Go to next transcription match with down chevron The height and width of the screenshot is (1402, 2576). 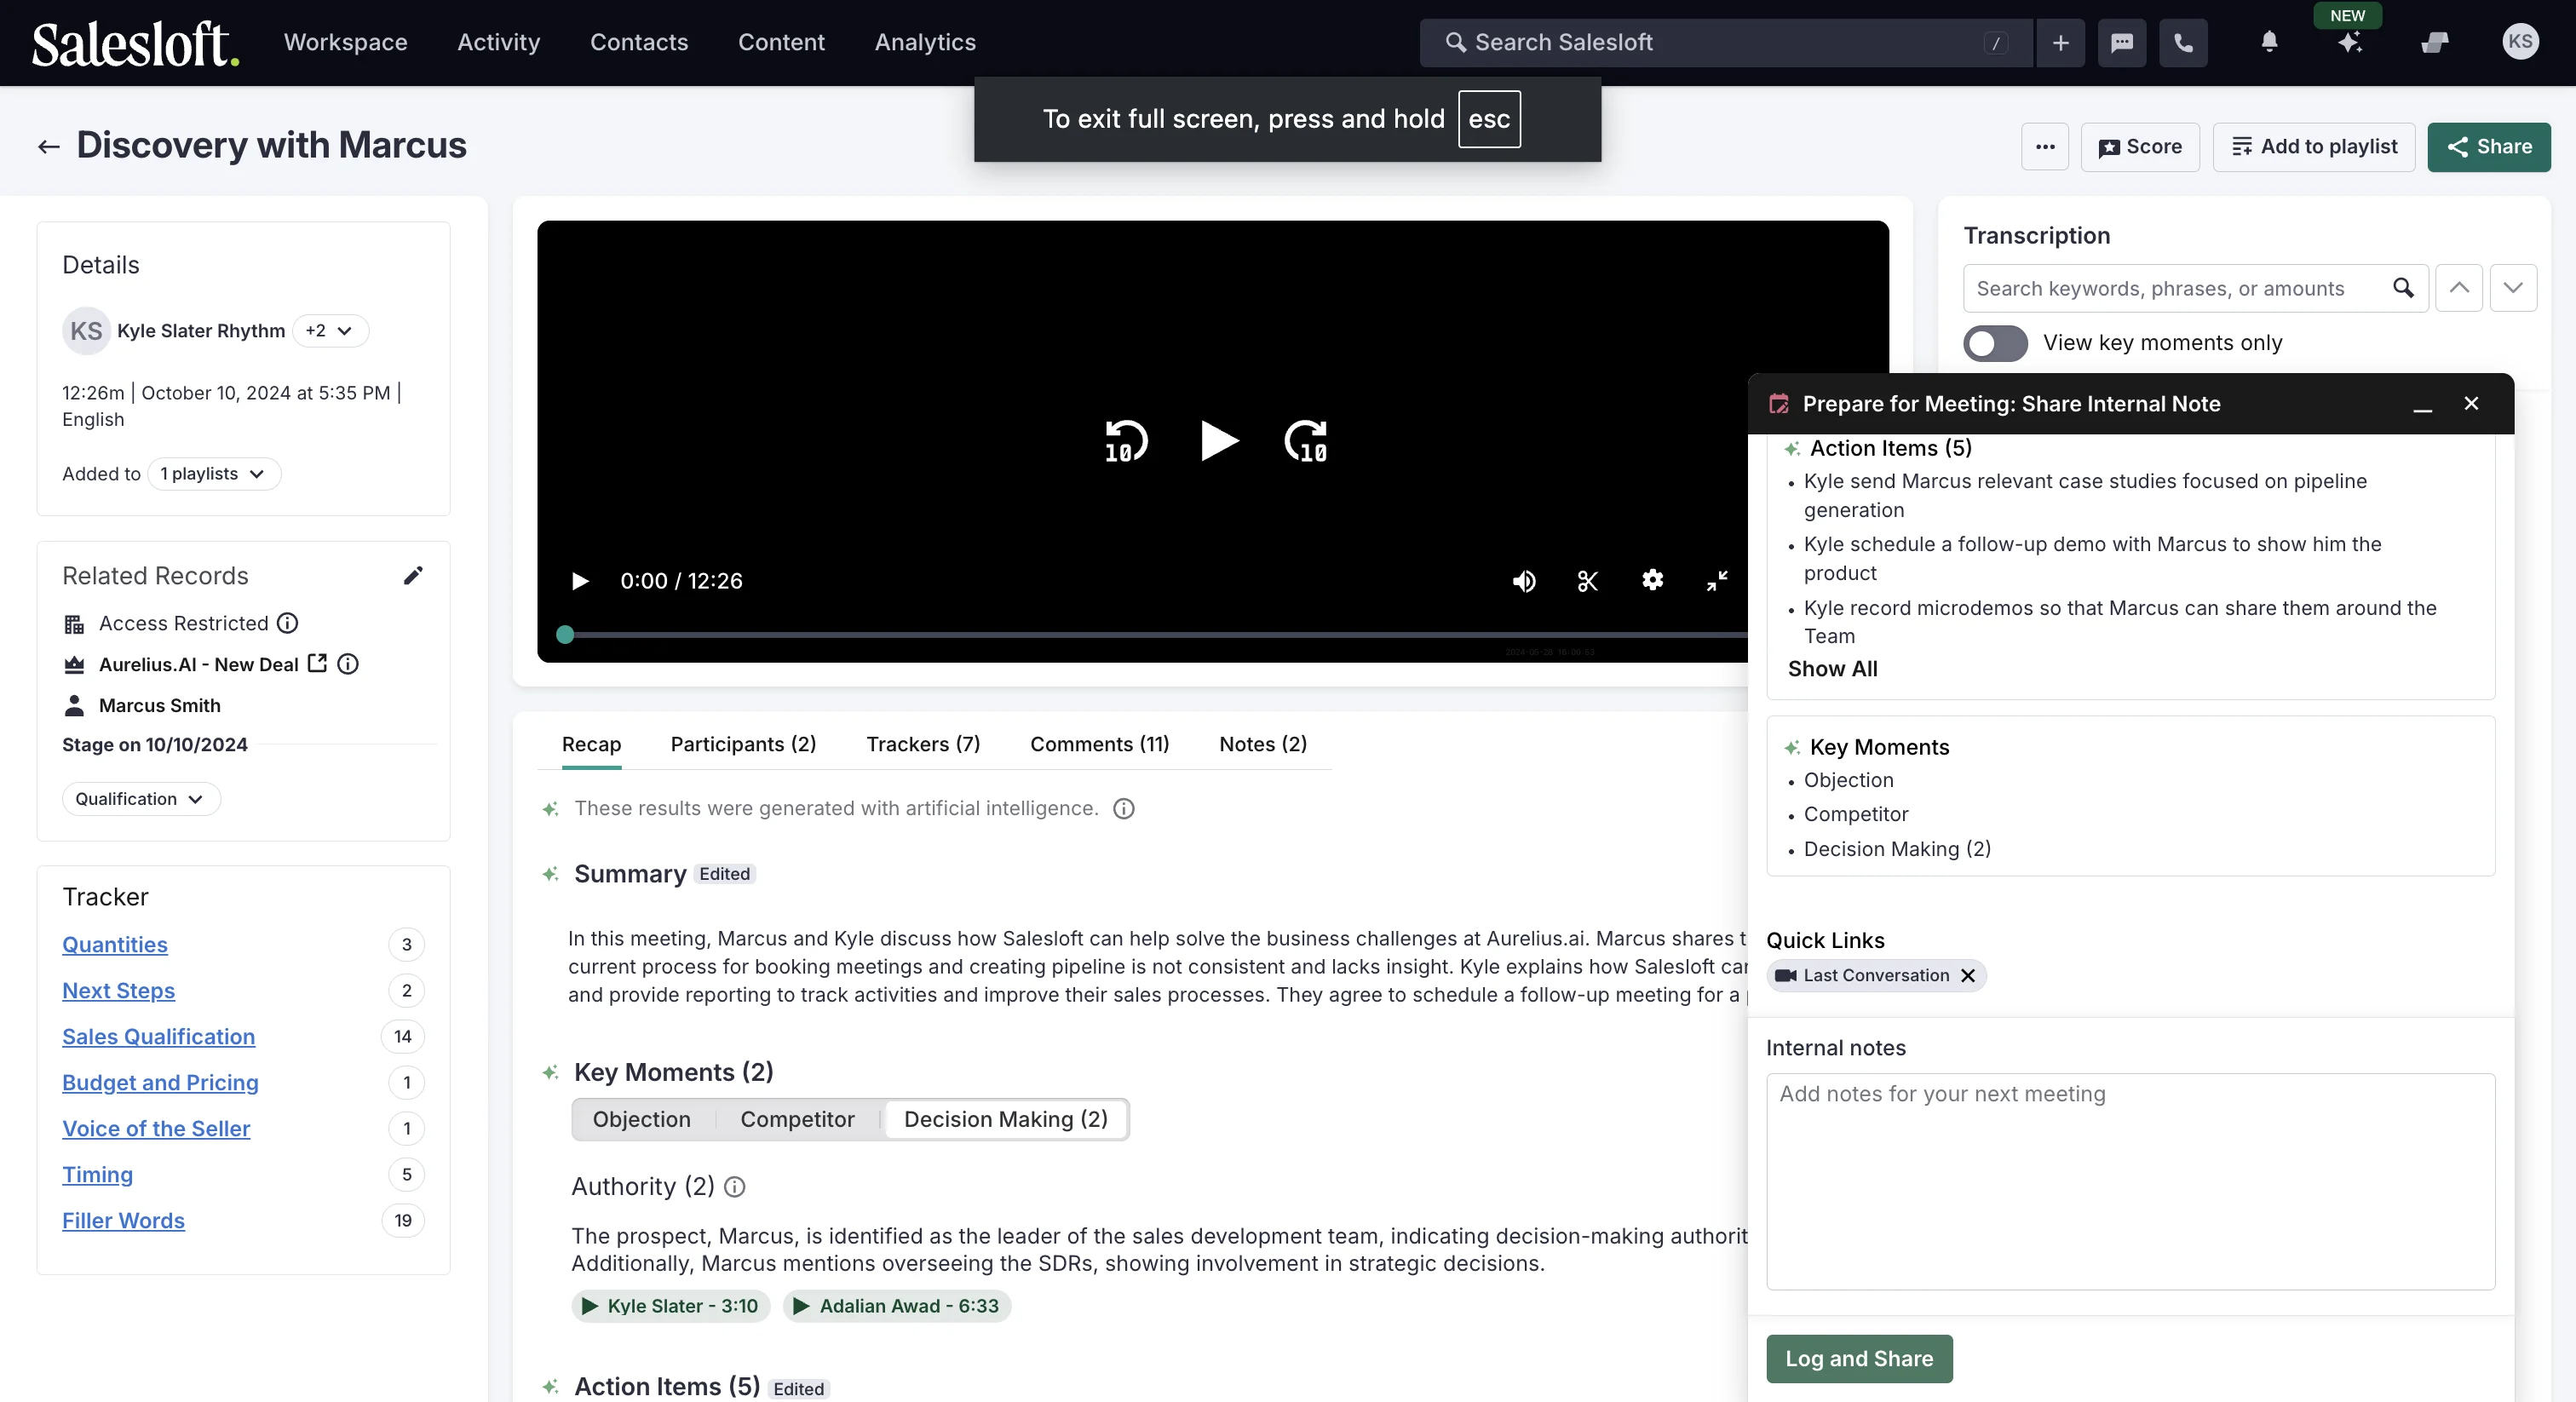2513,288
